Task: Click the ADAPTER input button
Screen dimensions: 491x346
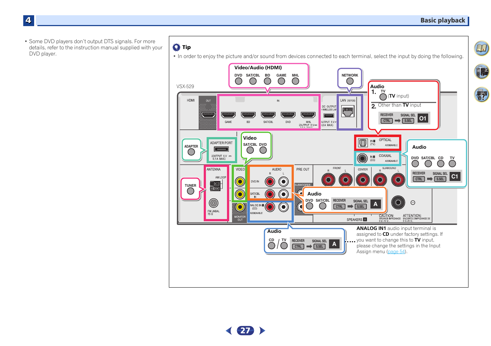Action: (x=191, y=152)
